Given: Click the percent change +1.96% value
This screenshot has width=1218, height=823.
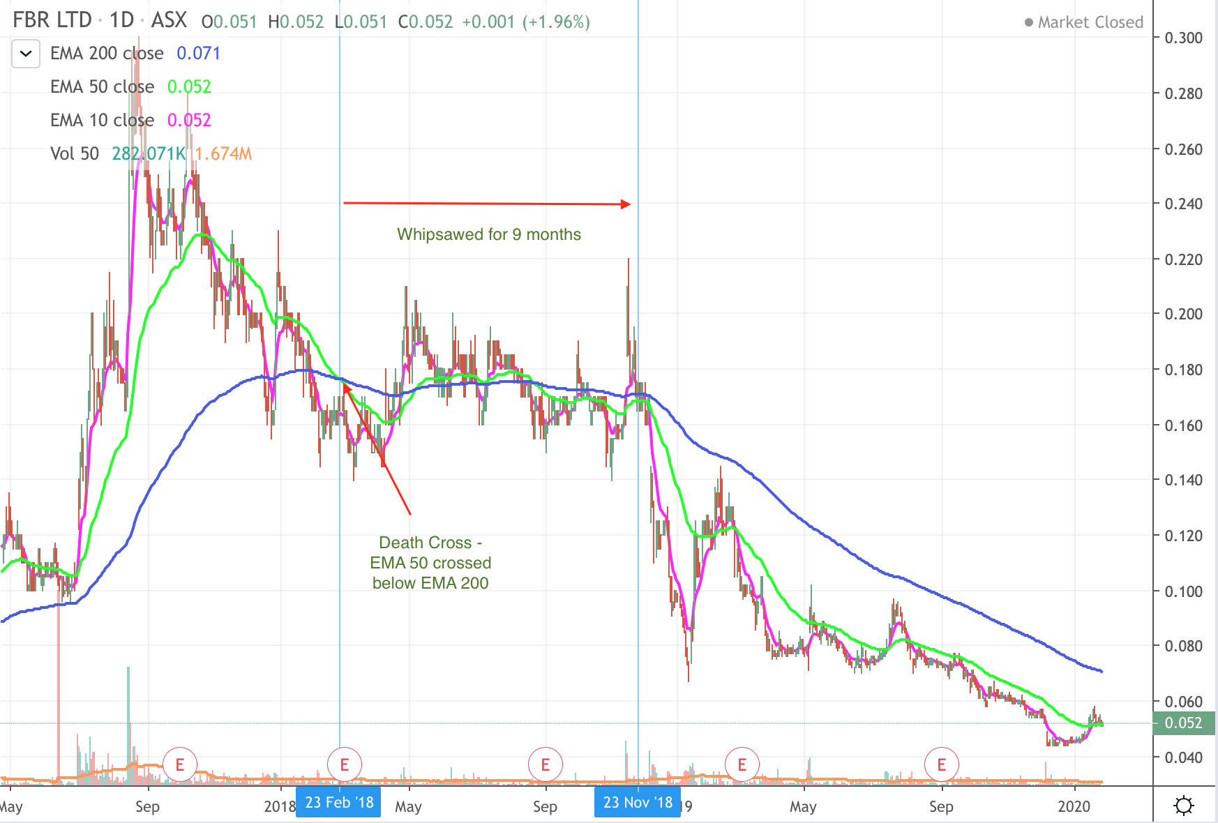Looking at the screenshot, I should tap(556, 22).
